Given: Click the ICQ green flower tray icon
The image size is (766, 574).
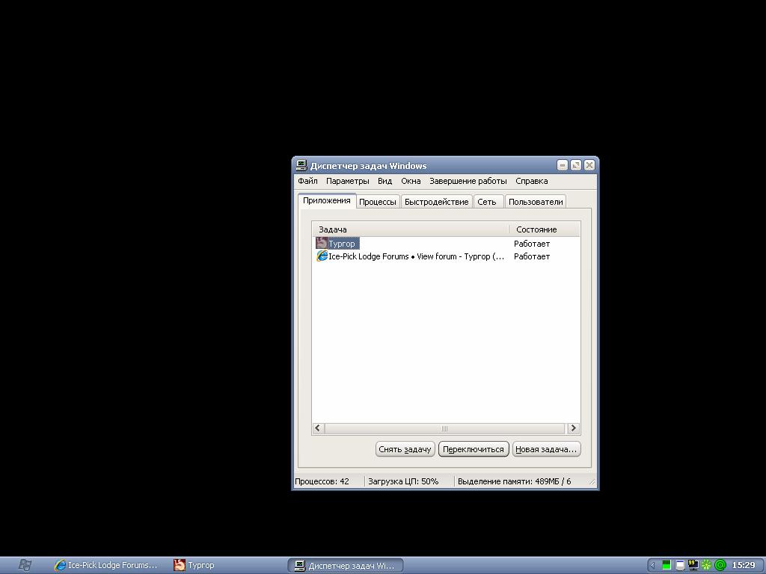Looking at the screenshot, I should click(706, 565).
